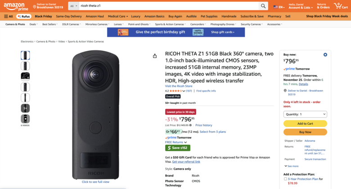
Task: Check the 3-Year Protection Plan box
Action: pos(285,179)
